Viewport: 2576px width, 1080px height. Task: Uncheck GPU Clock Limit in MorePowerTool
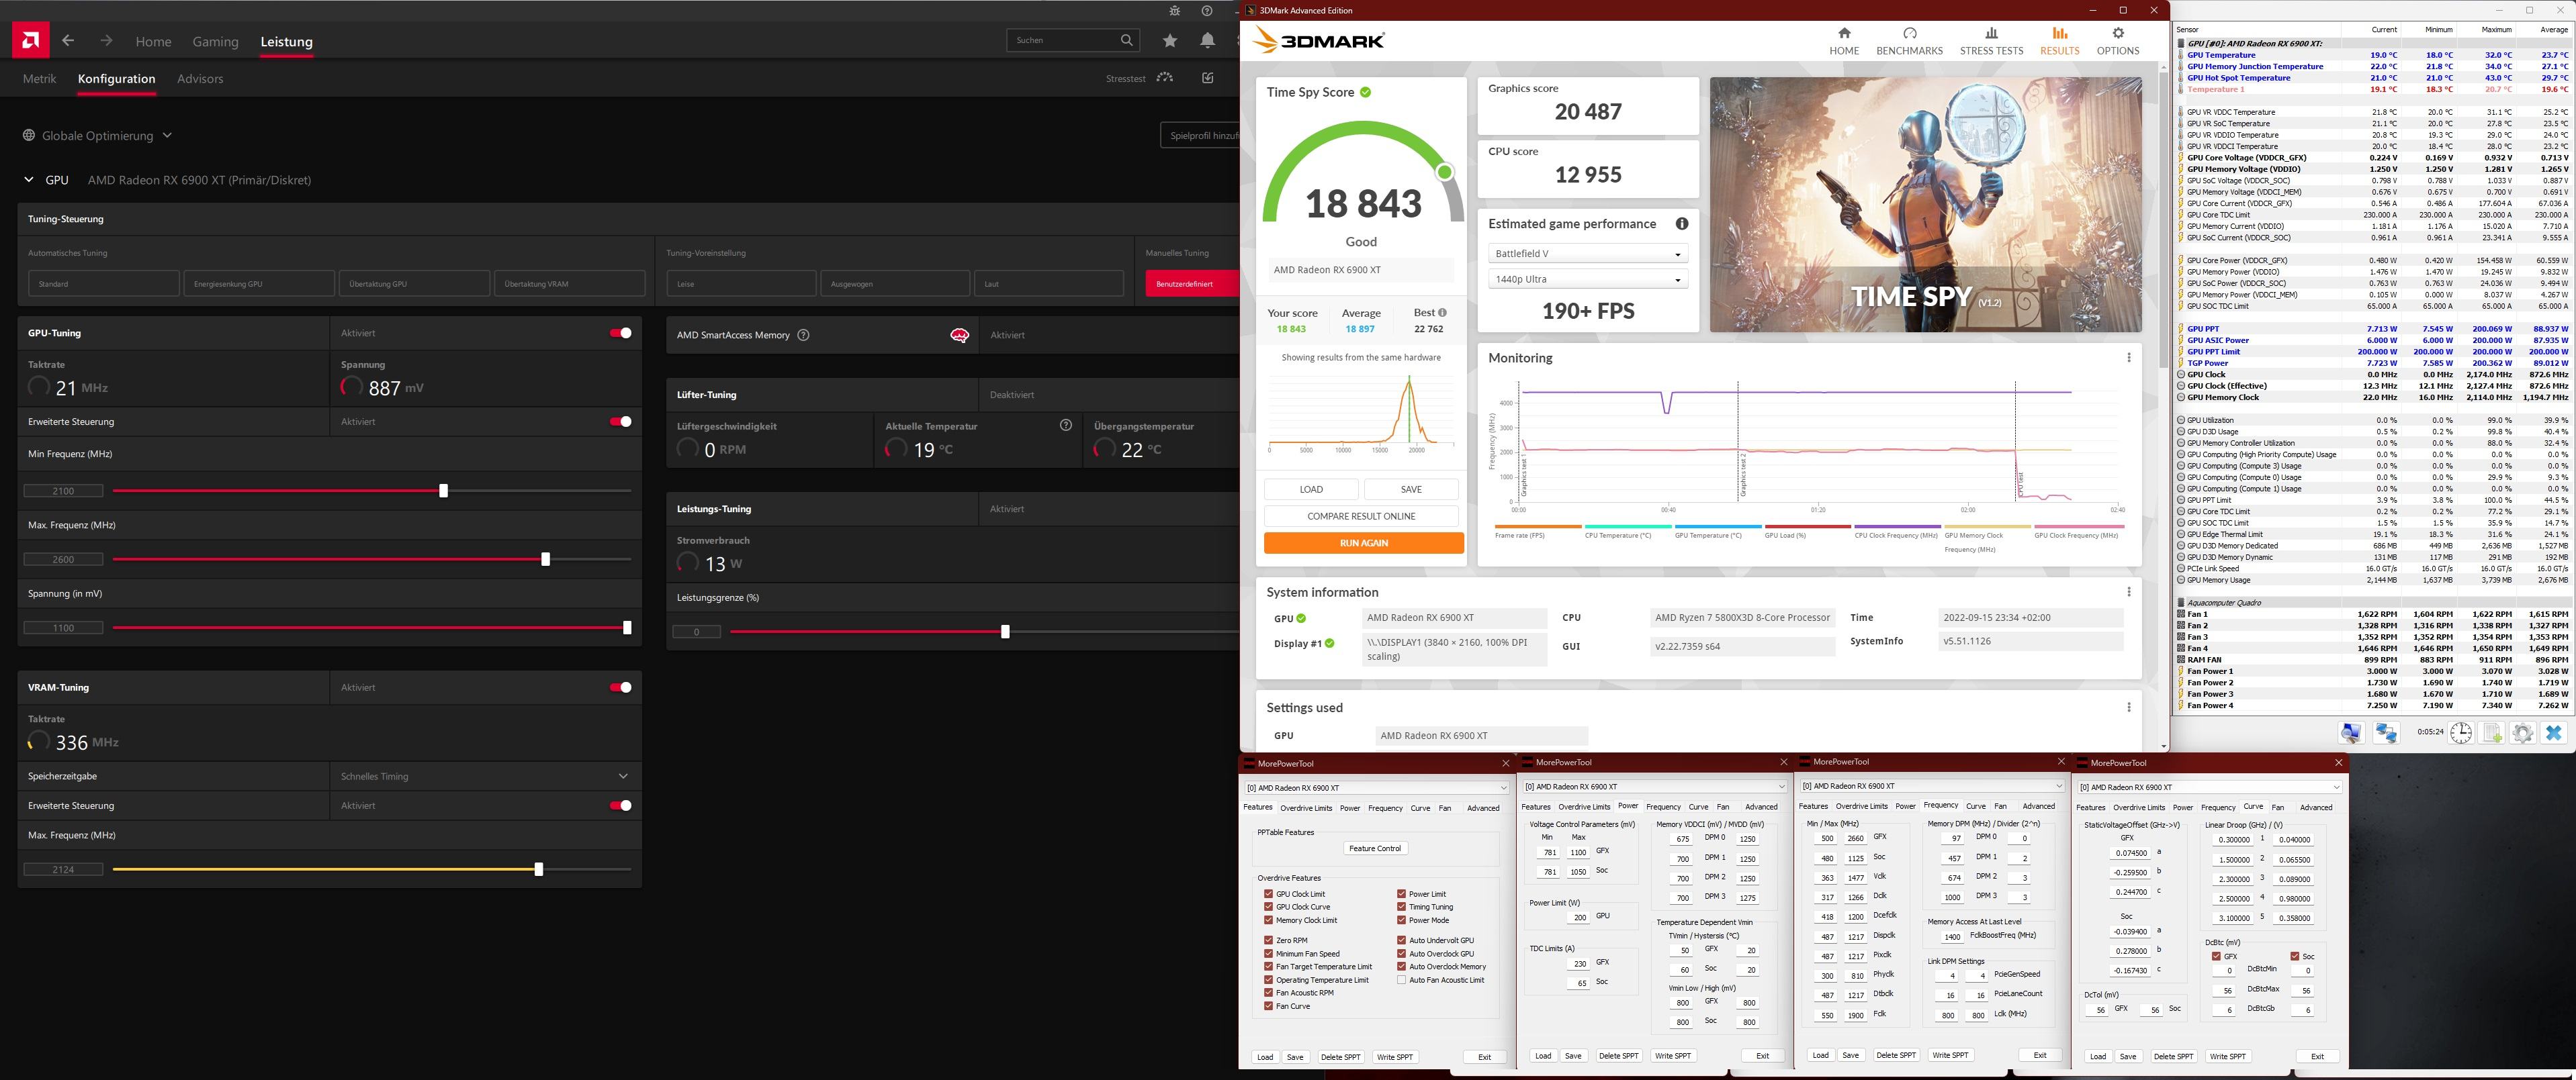[x=1268, y=894]
